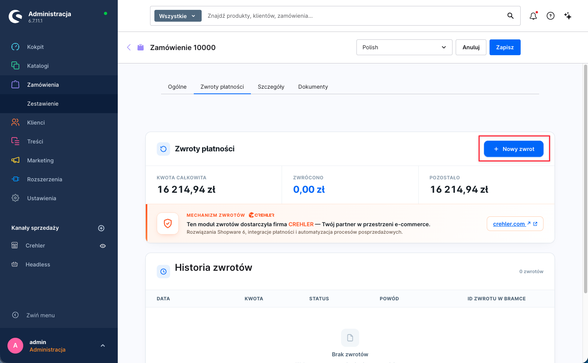Go back using the left chevron
This screenshot has height=363, width=588.
pos(129,47)
